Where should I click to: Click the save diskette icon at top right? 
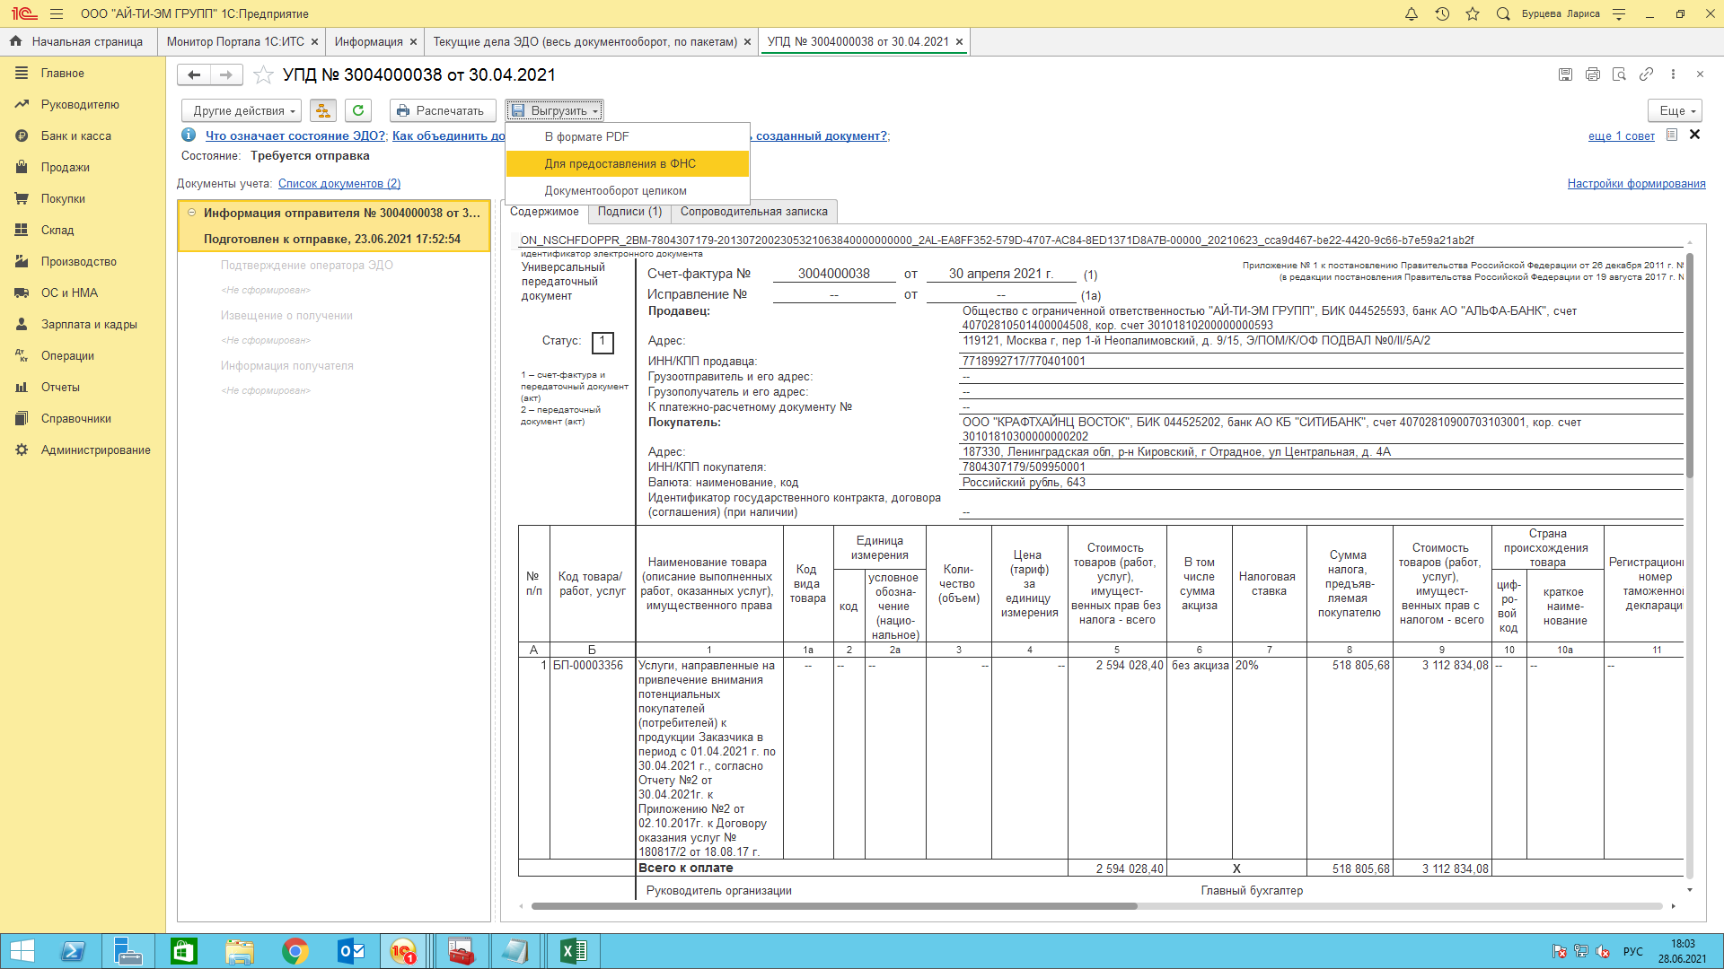(1565, 74)
